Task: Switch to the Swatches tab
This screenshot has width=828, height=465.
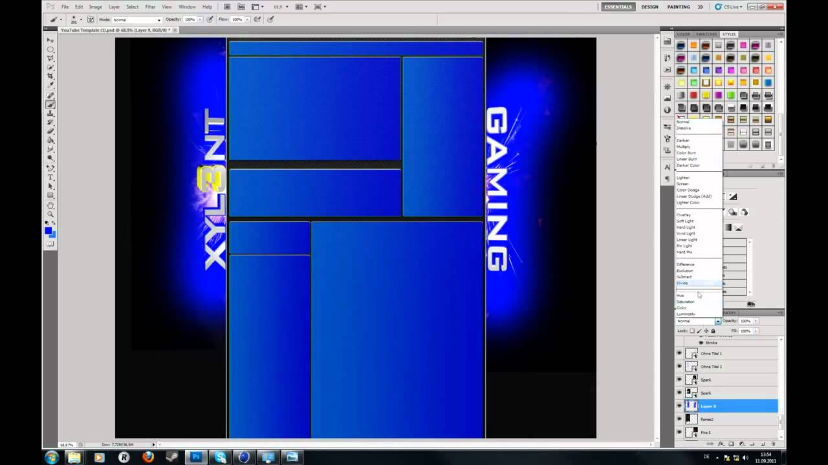Action: [x=706, y=34]
